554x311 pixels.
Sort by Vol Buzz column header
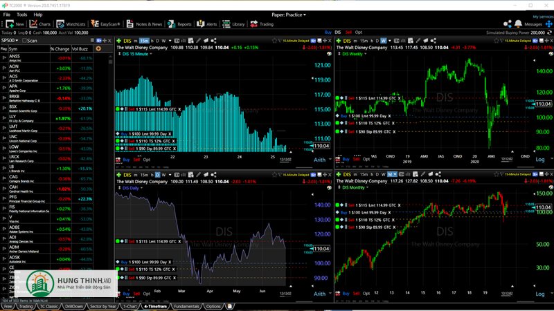[80, 48]
